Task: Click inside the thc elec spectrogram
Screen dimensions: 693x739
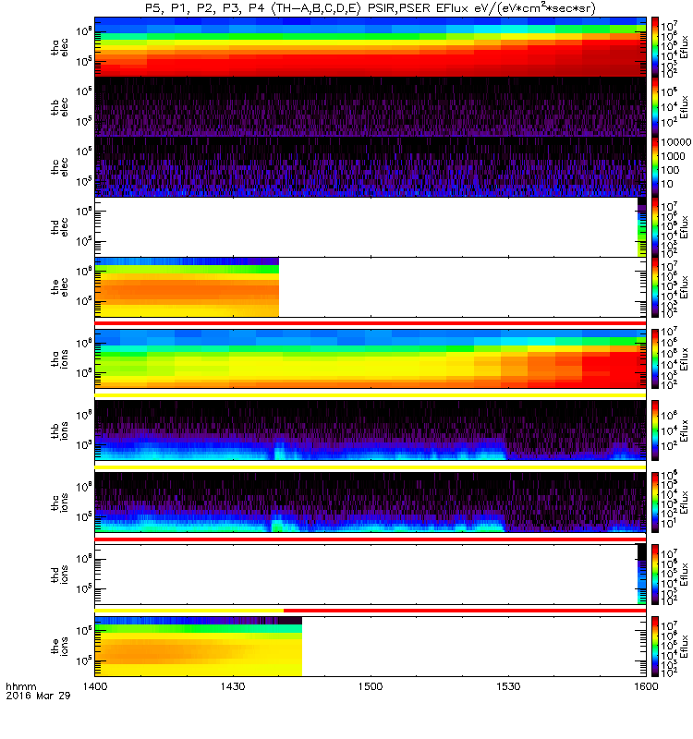Action: 371,167
